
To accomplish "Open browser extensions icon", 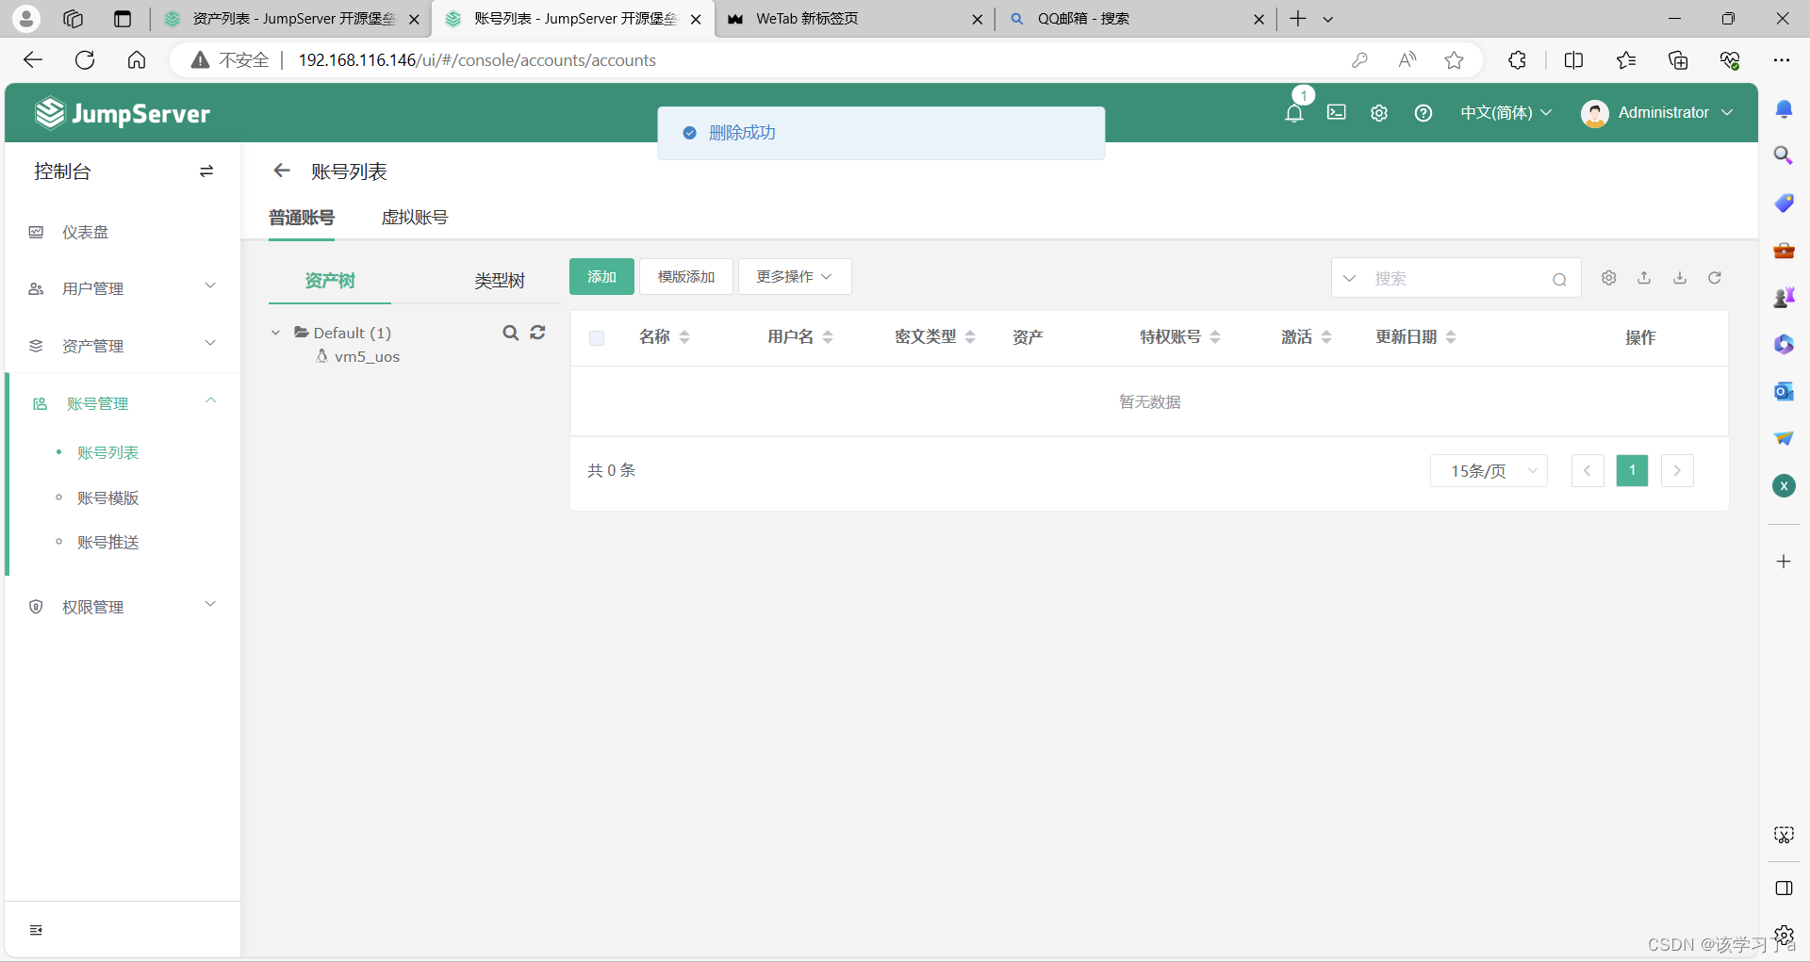I will coord(1517,60).
